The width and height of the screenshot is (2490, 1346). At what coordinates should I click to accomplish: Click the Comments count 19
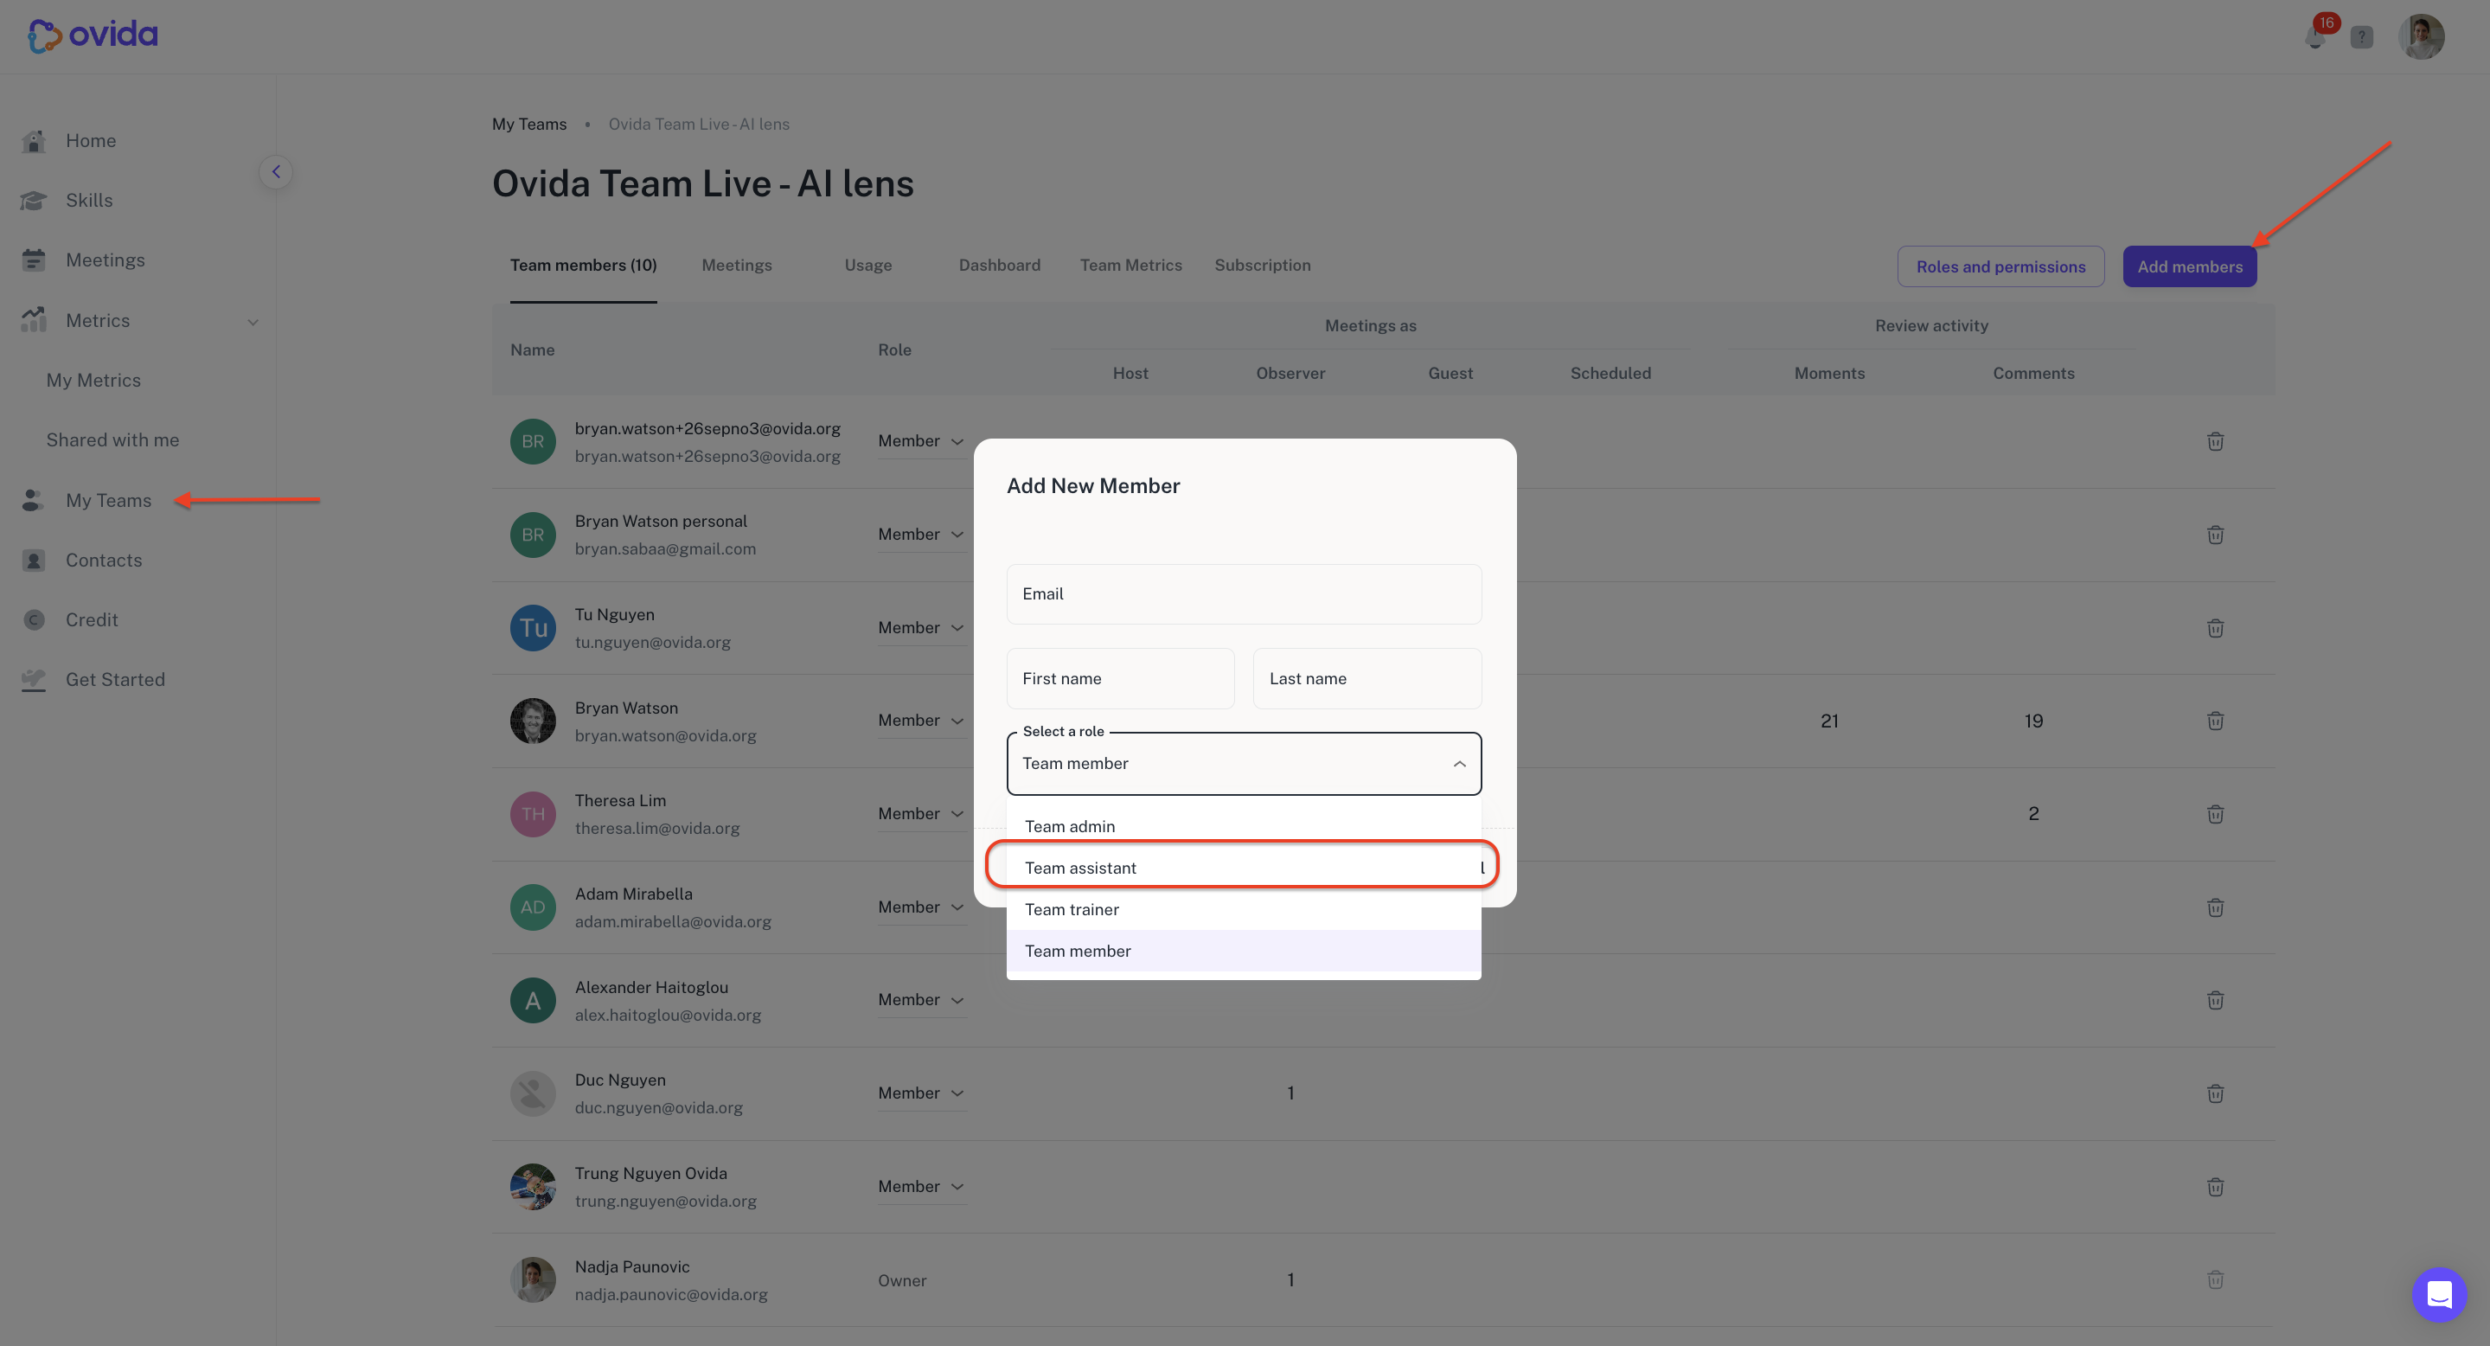(2032, 721)
